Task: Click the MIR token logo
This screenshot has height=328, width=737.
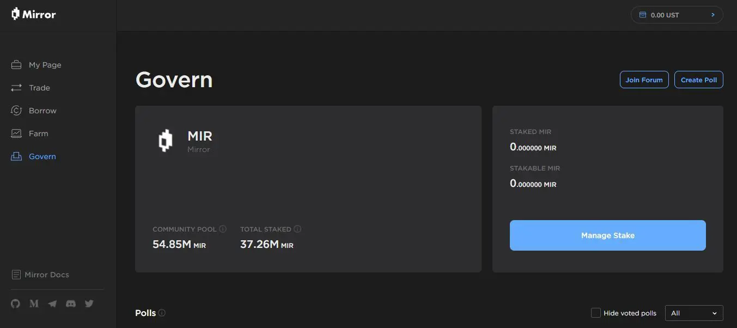Action: tap(165, 141)
